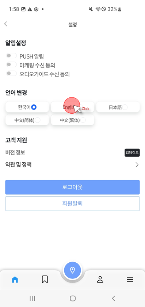Screen dimensions: 145x307
Task: Open the hamburger menu icon
Action: click(x=130, y=280)
